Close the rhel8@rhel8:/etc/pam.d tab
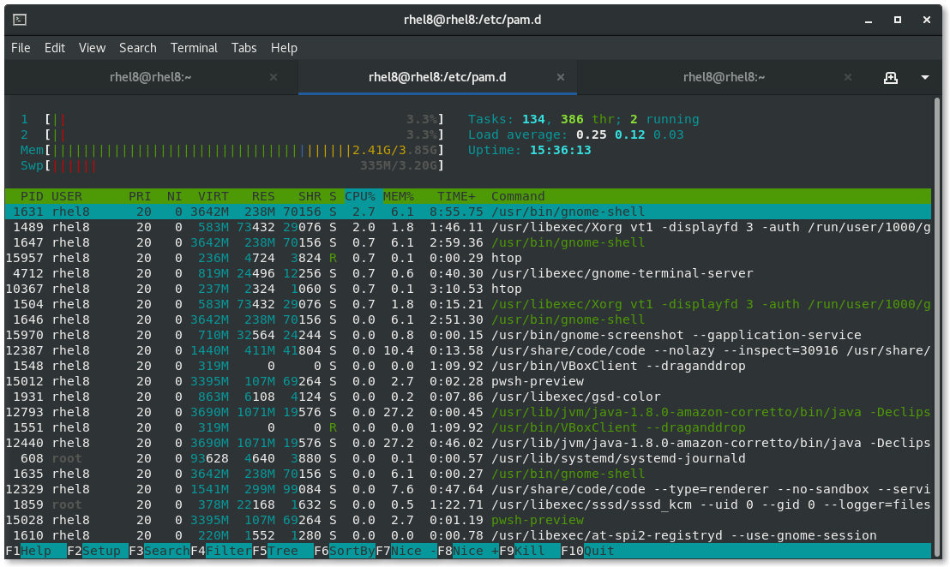Viewport: 950px width, 567px height. click(x=561, y=77)
